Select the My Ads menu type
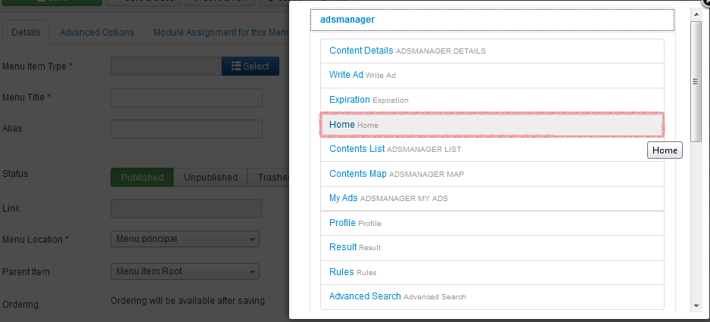The image size is (710, 322). click(492, 199)
